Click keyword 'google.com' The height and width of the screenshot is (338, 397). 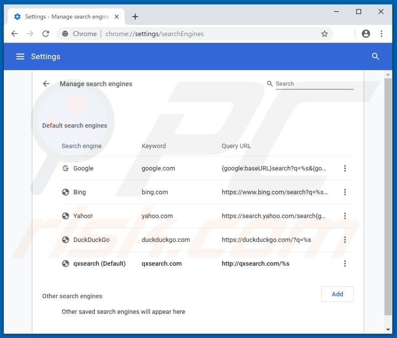click(x=158, y=168)
